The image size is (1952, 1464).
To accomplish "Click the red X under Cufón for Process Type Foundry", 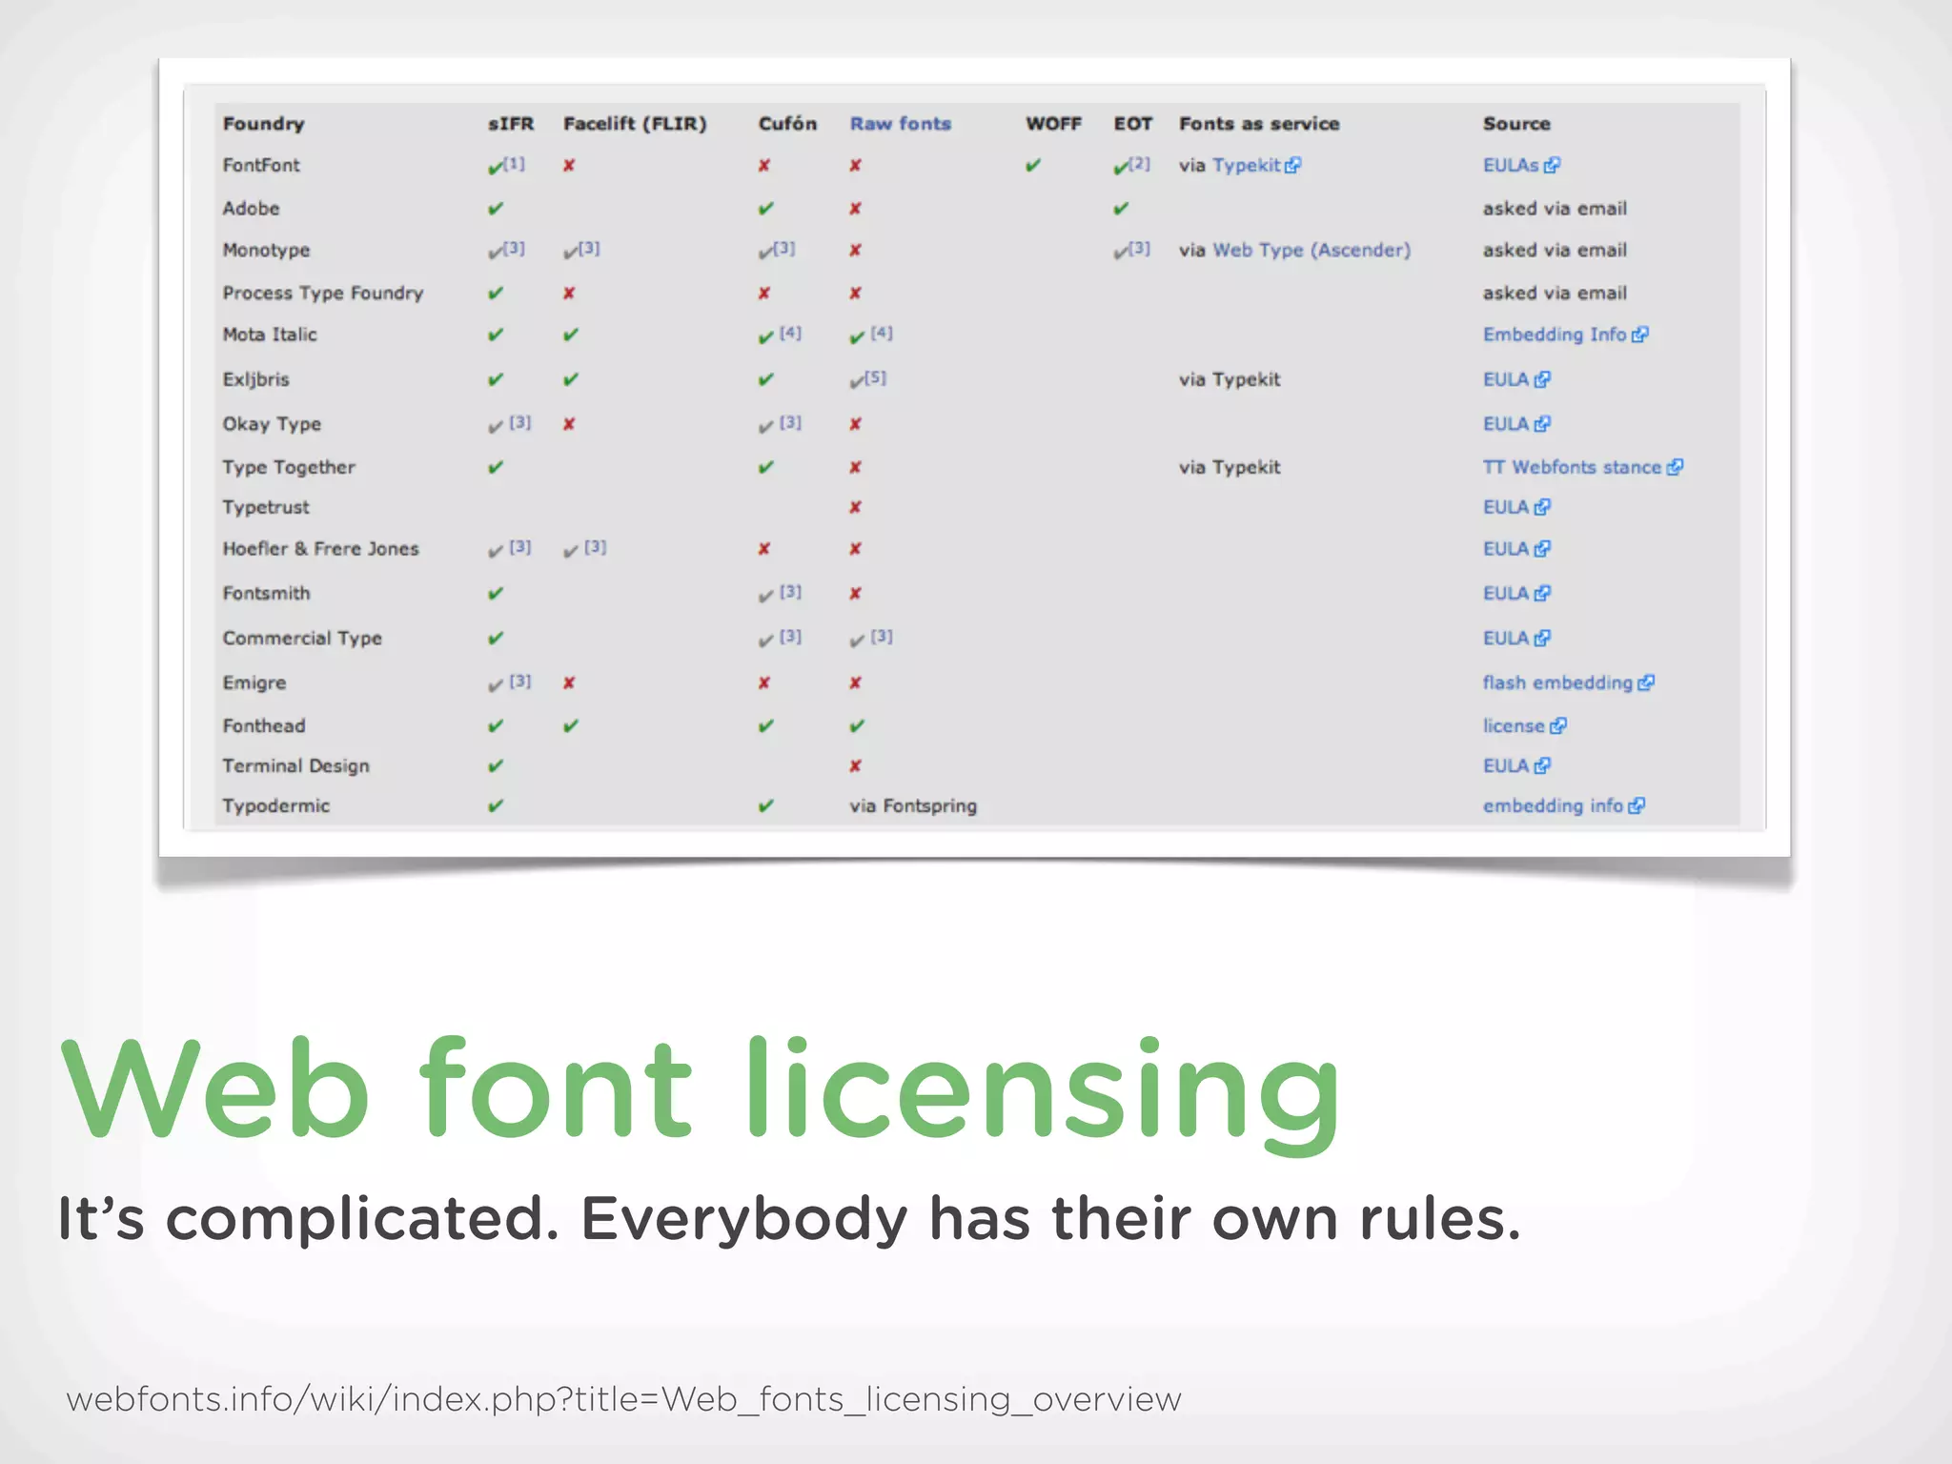I will pyautogui.click(x=764, y=294).
